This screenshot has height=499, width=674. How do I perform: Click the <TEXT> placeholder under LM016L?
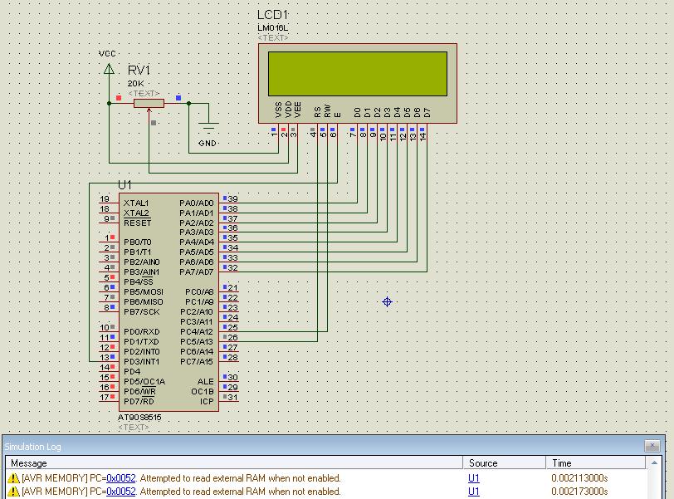(x=273, y=38)
